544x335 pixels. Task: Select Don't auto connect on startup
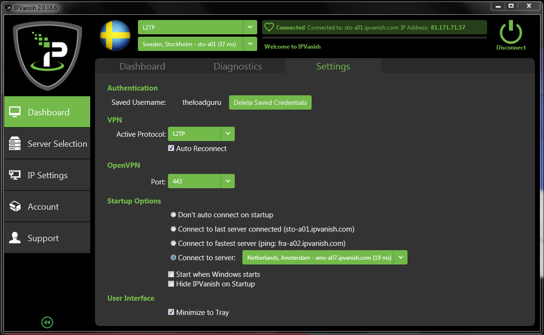174,215
